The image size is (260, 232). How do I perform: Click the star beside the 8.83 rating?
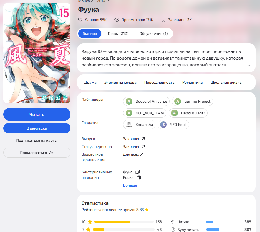tap(147, 210)
